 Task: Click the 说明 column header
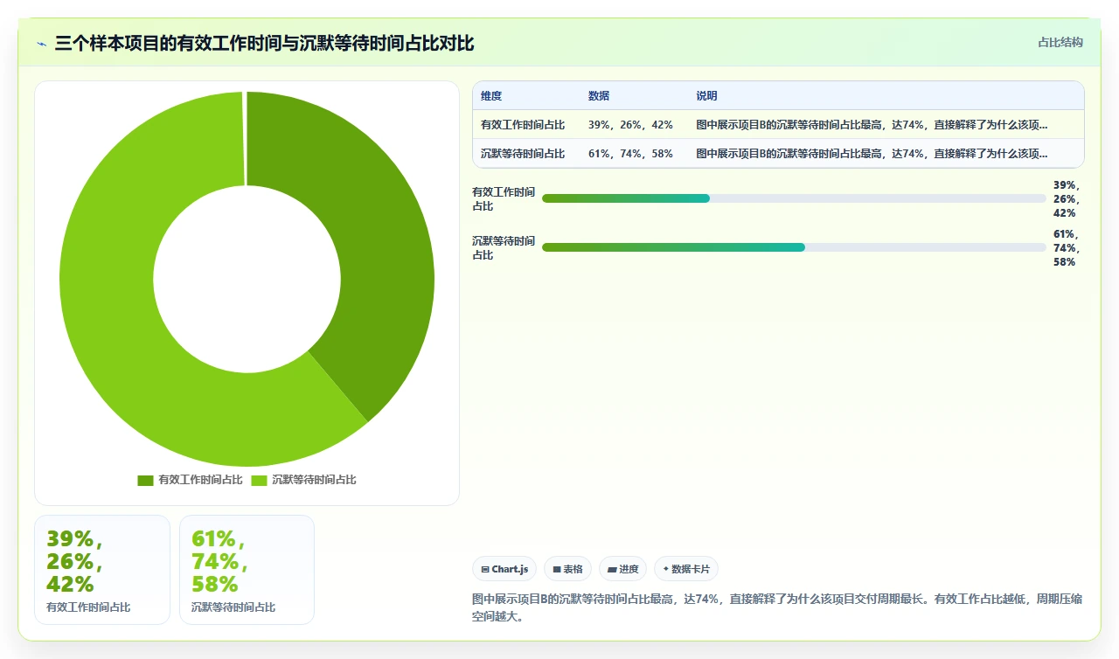tap(706, 96)
